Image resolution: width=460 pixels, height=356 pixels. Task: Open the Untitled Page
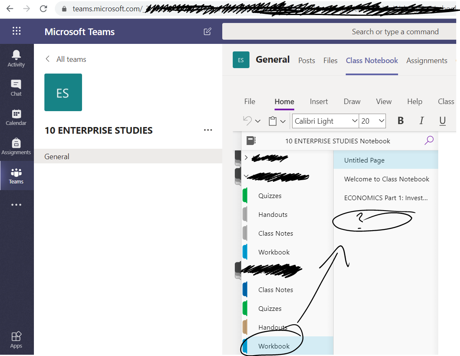pyautogui.click(x=386, y=160)
